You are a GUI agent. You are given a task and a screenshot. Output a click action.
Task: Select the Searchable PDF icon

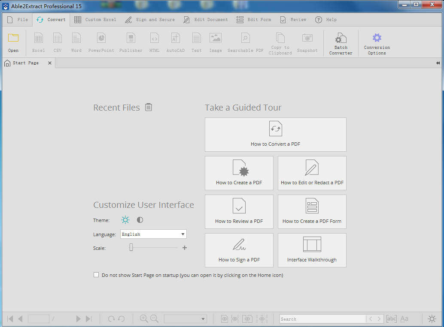246,38
